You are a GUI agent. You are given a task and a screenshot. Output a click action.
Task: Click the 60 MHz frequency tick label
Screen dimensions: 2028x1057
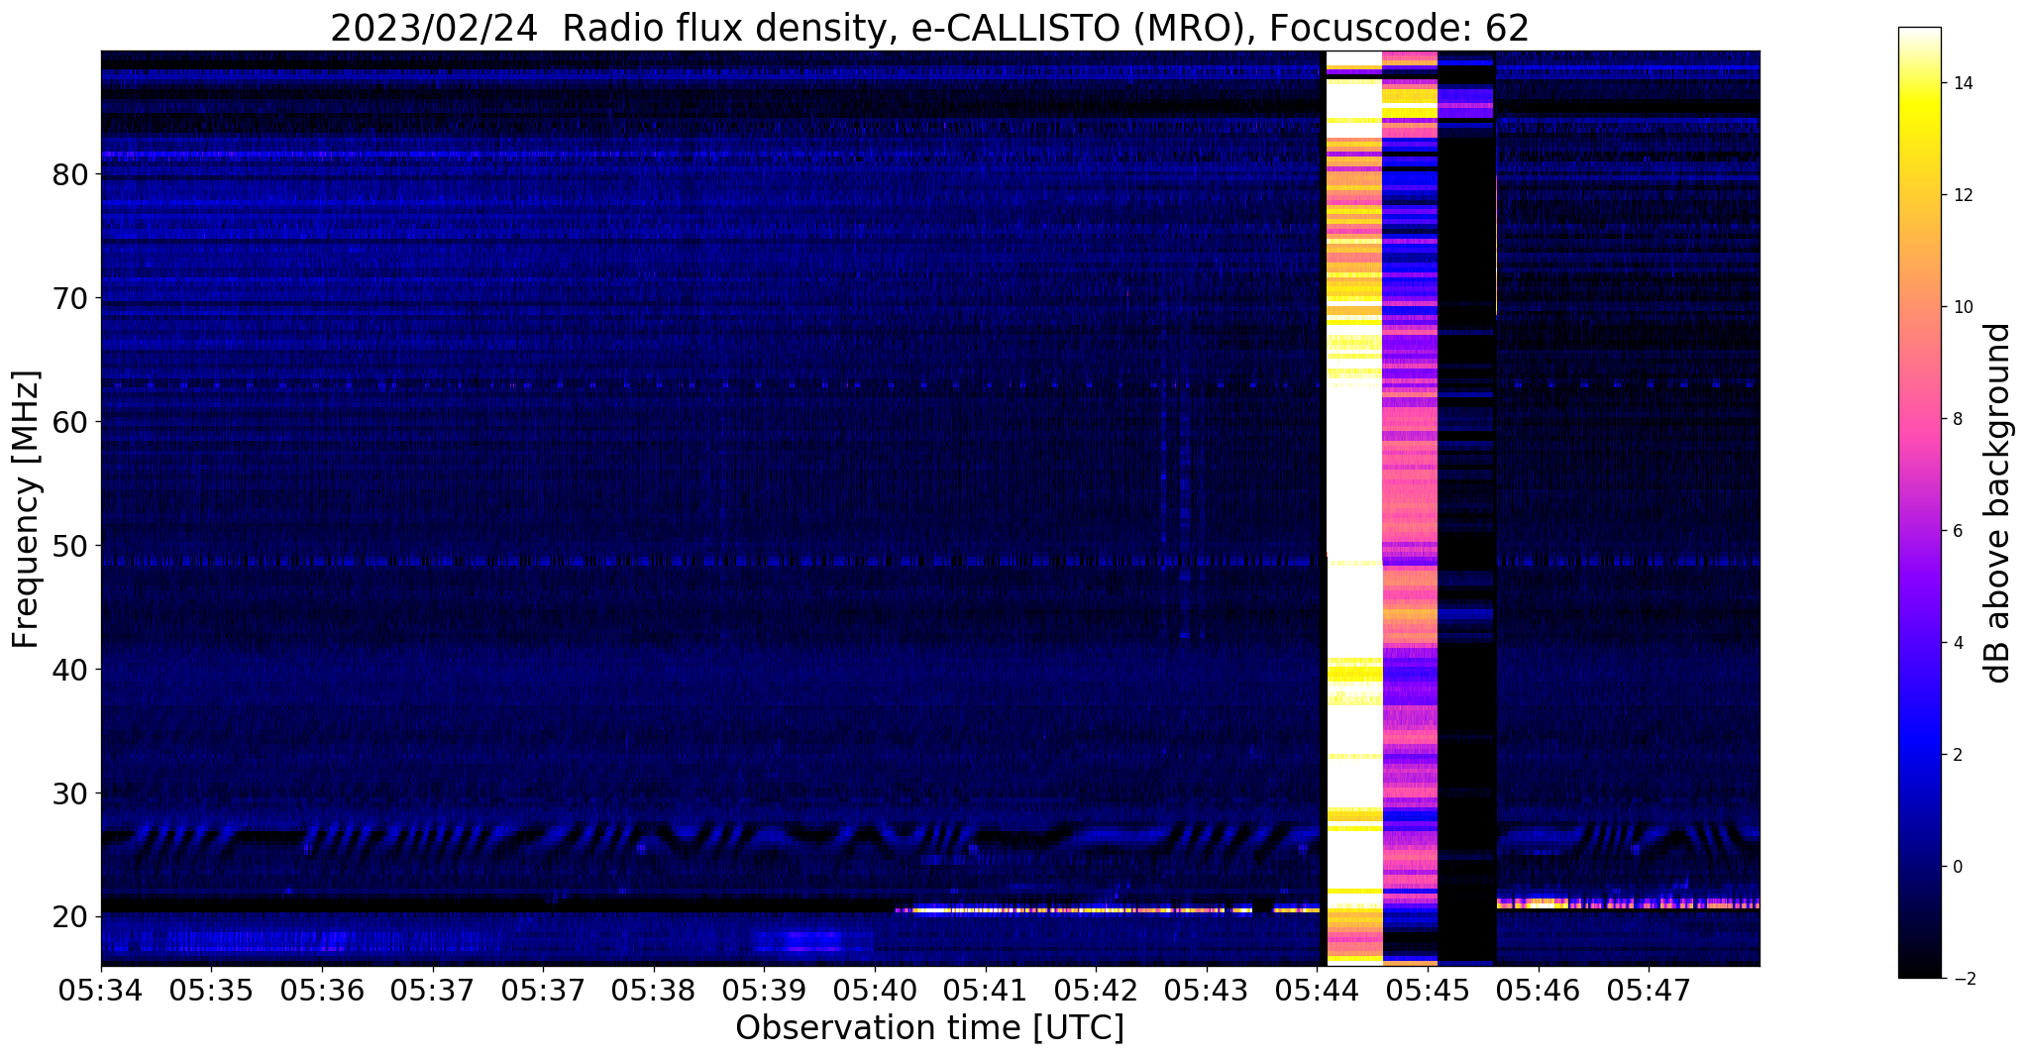pos(69,422)
